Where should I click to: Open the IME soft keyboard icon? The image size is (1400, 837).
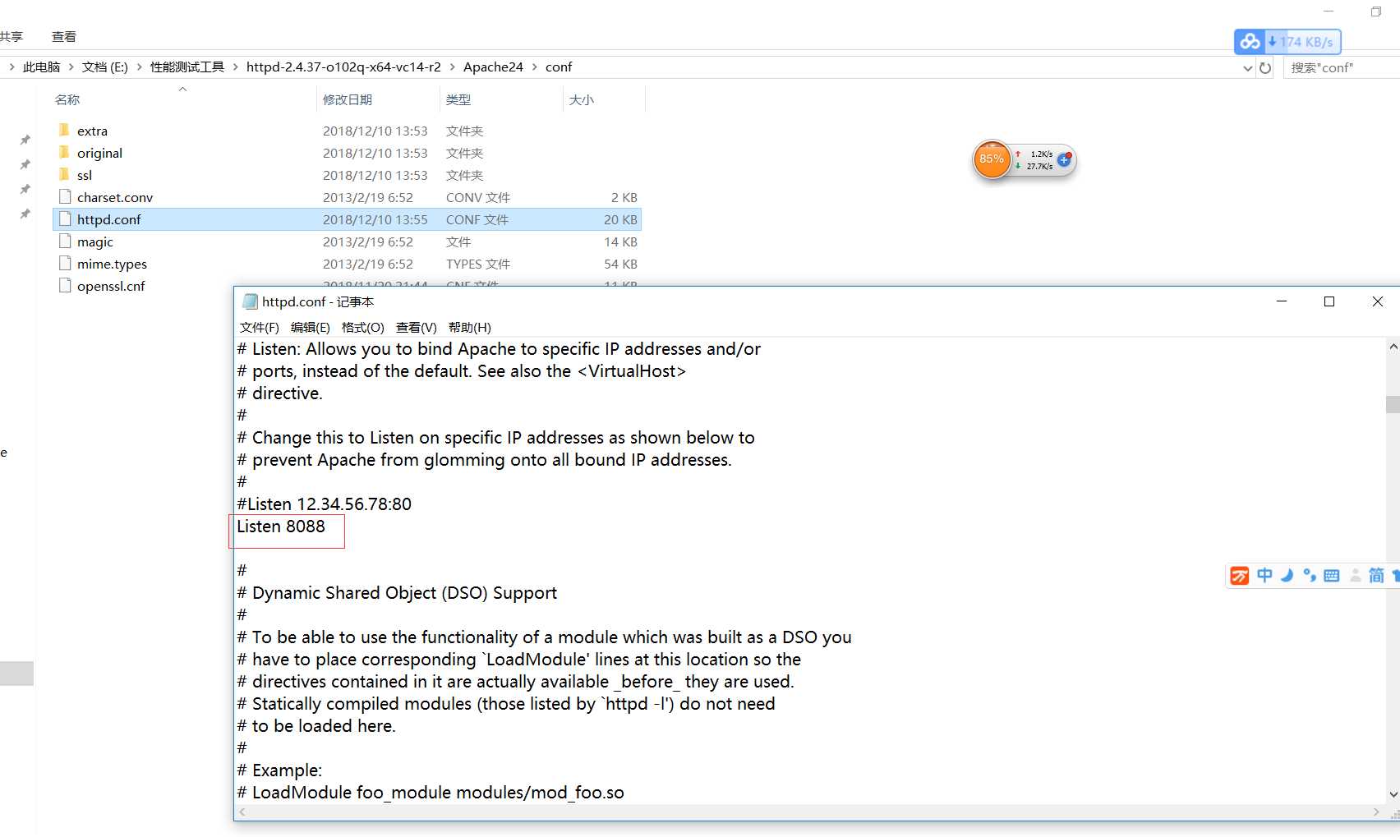[1332, 576]
